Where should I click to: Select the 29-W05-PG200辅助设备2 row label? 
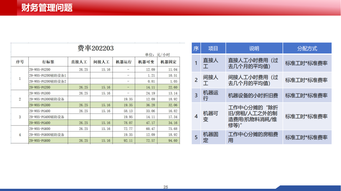click(x=47, y=81)
